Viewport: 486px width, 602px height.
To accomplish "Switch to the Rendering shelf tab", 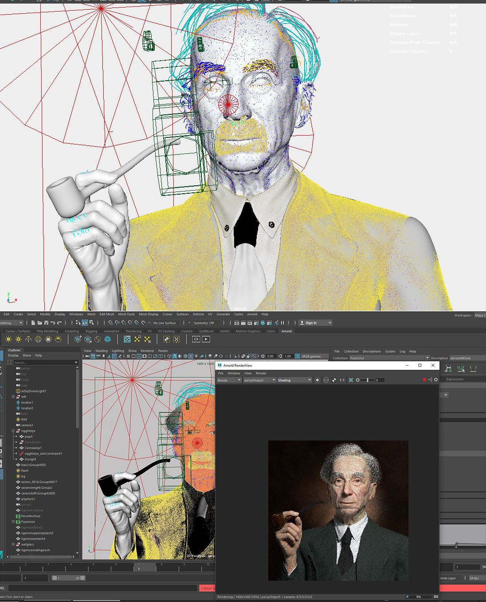I will pyautogui.click(x=133, y=331).
